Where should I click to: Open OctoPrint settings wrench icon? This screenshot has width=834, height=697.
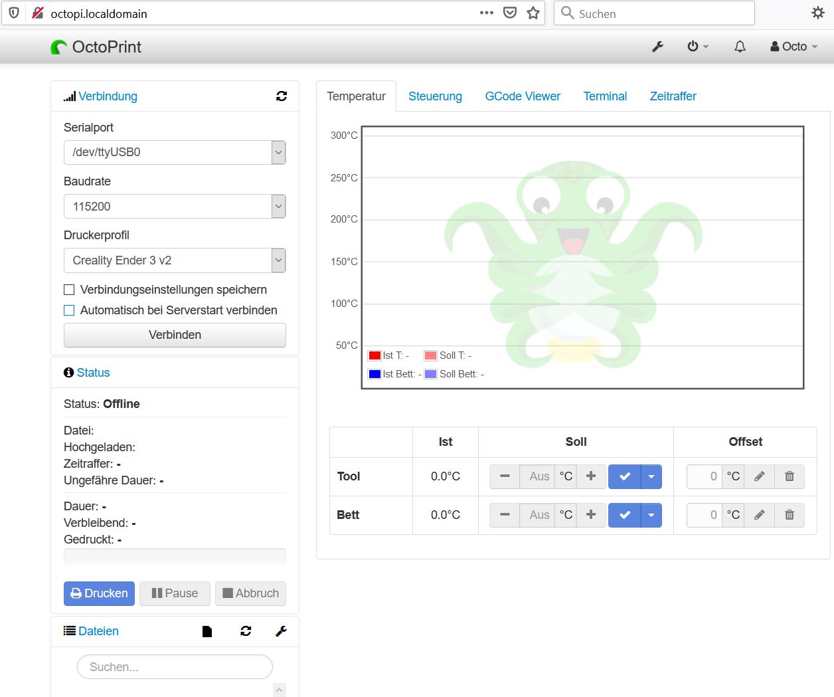(x=657, y=47)
